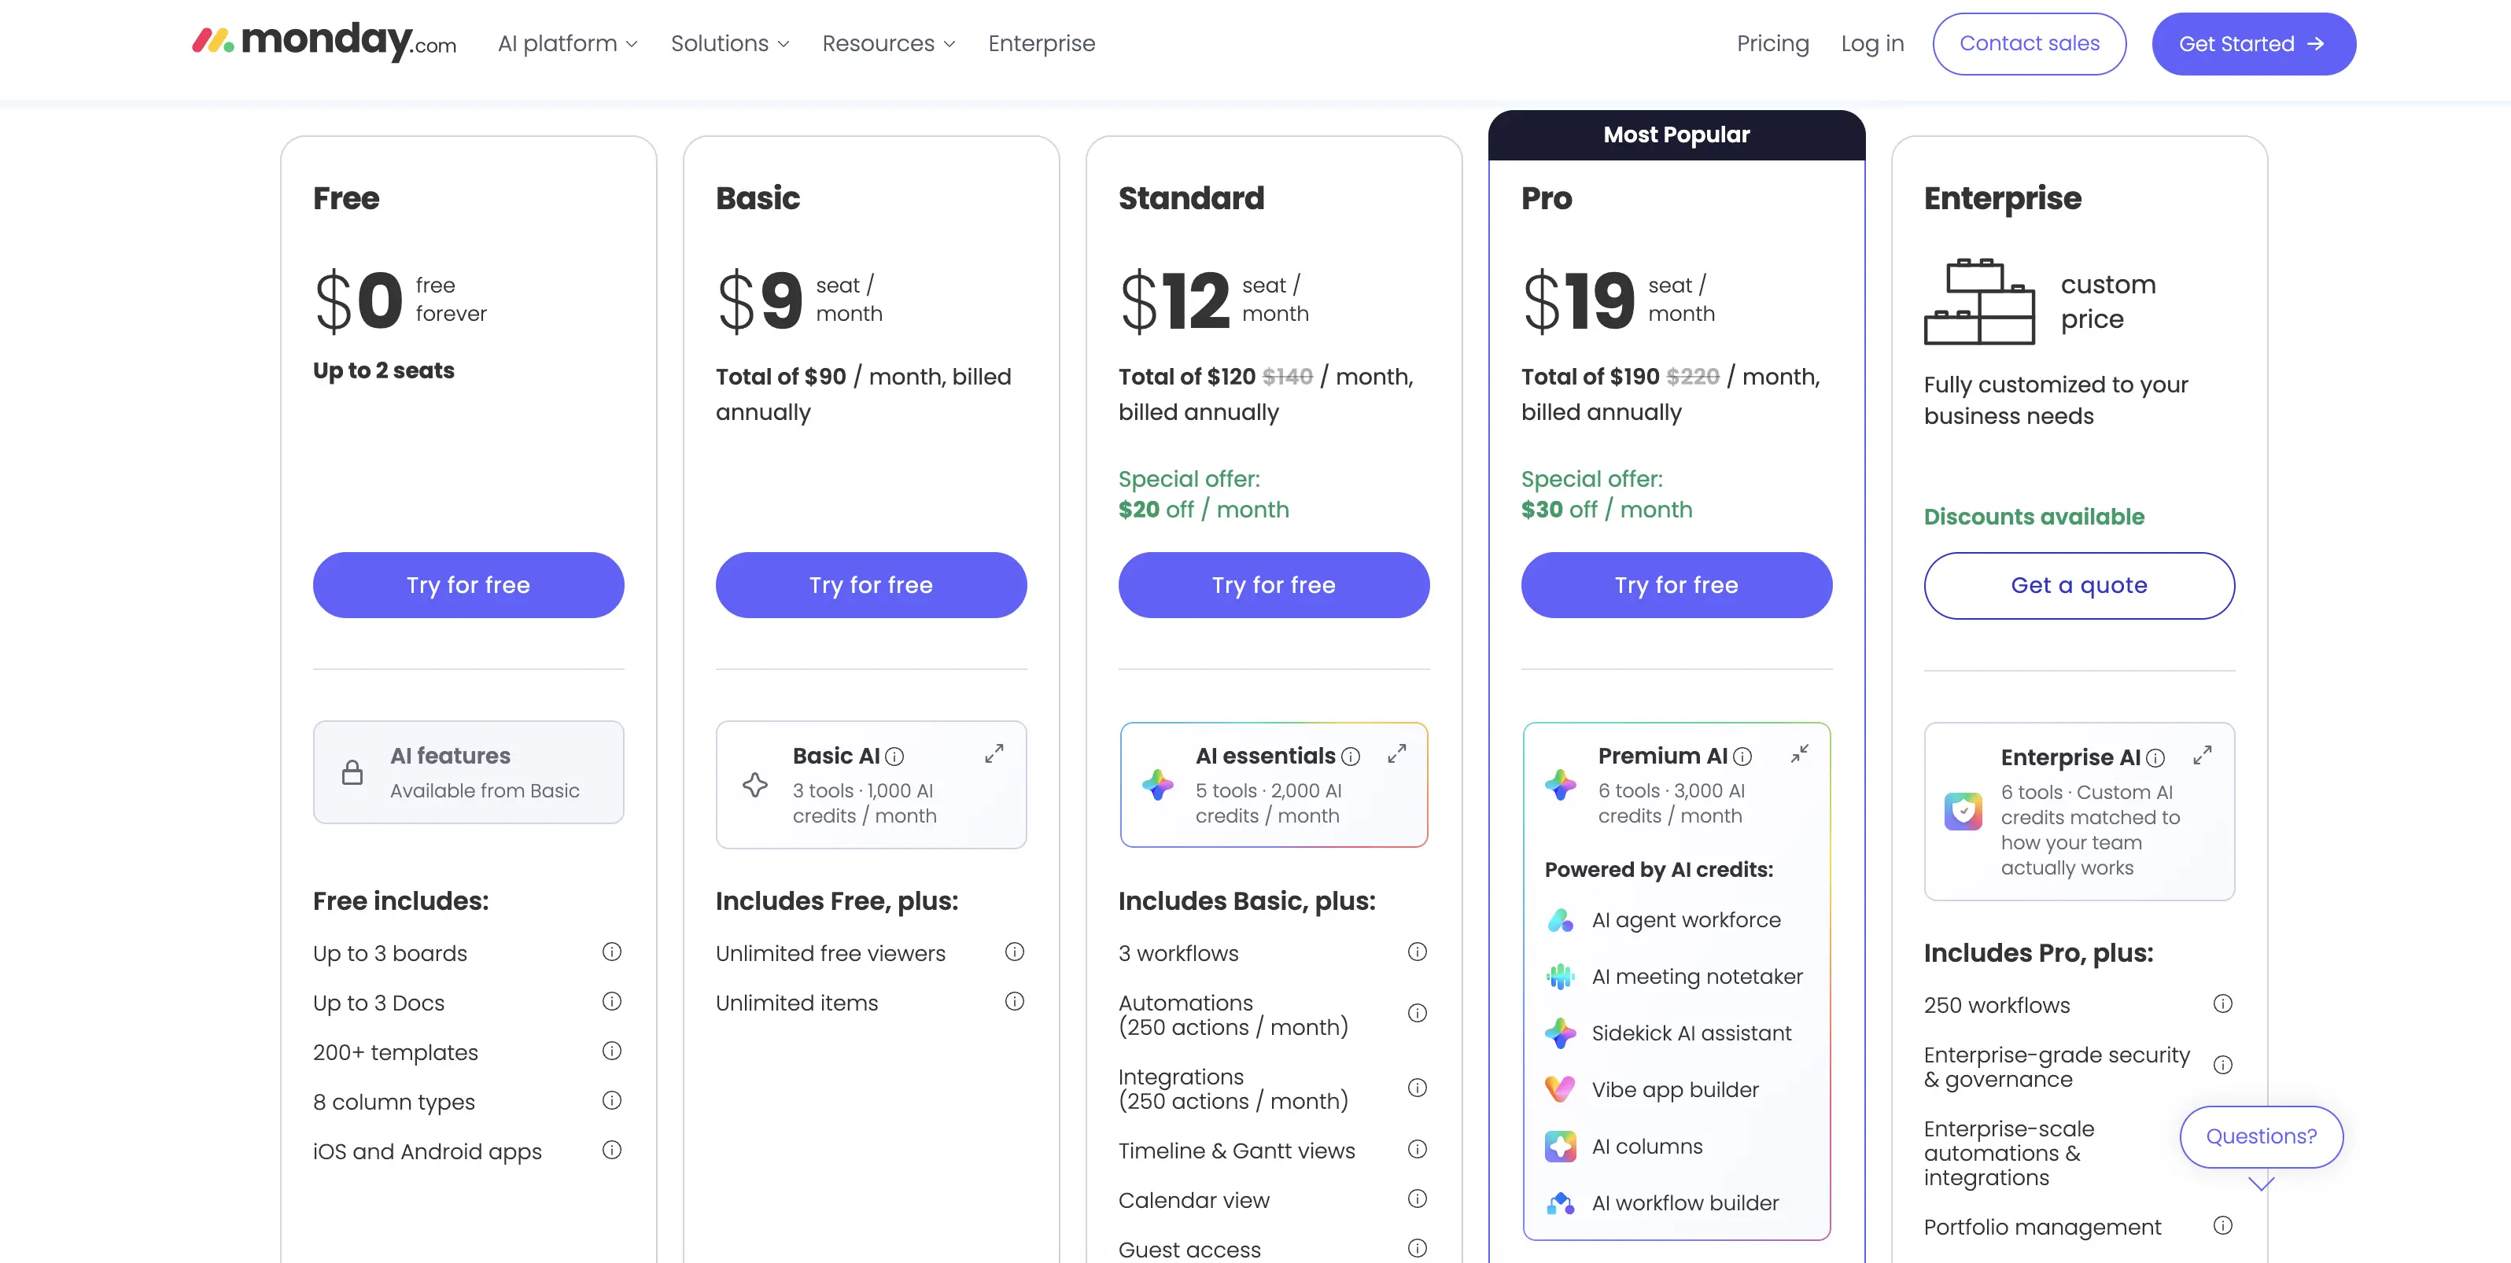The image size is (2511, 1263).
Task: Click the monday.com logo
Action: (x=323, y=42)
